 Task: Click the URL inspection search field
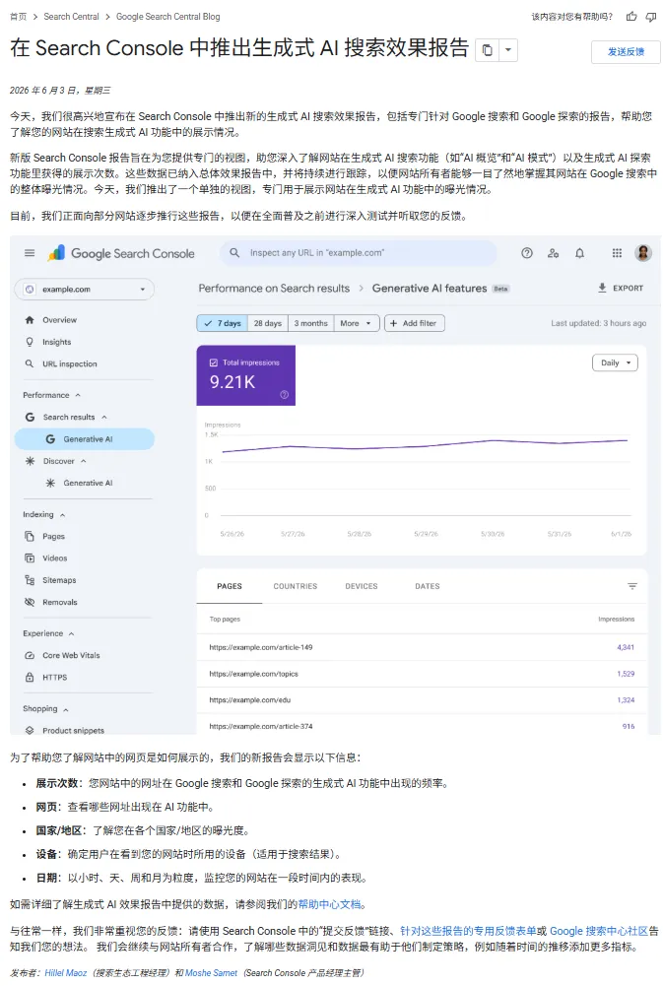[359, 253]
